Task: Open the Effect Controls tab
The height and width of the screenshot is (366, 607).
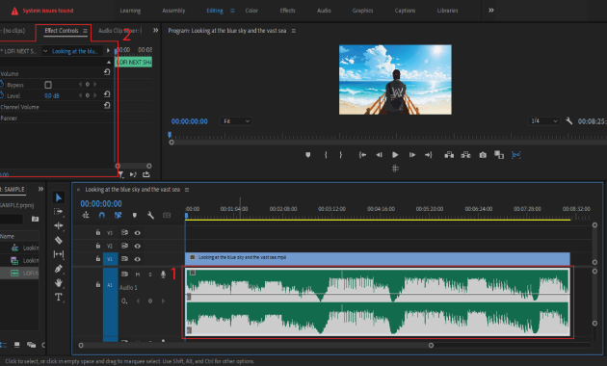Action: click(62, 31)
